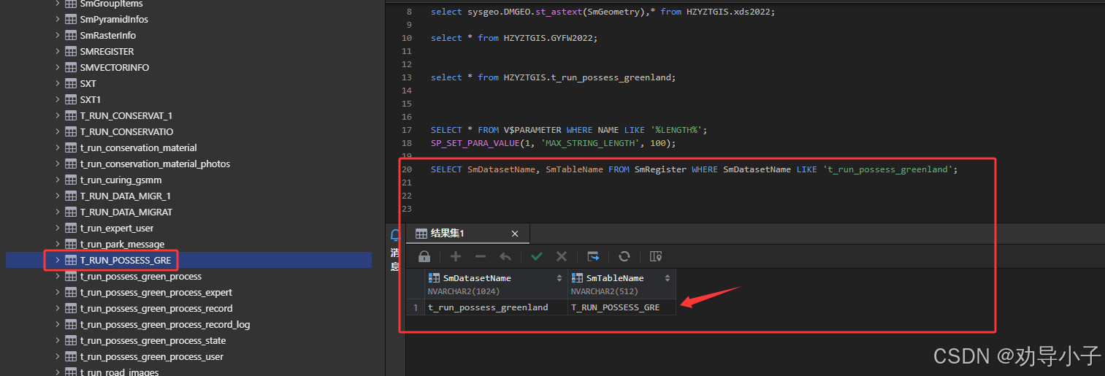Place cursor in SP_SET_PARA_VALUE statement
This screenshot has height=376, width=1105.
(554, 142)
